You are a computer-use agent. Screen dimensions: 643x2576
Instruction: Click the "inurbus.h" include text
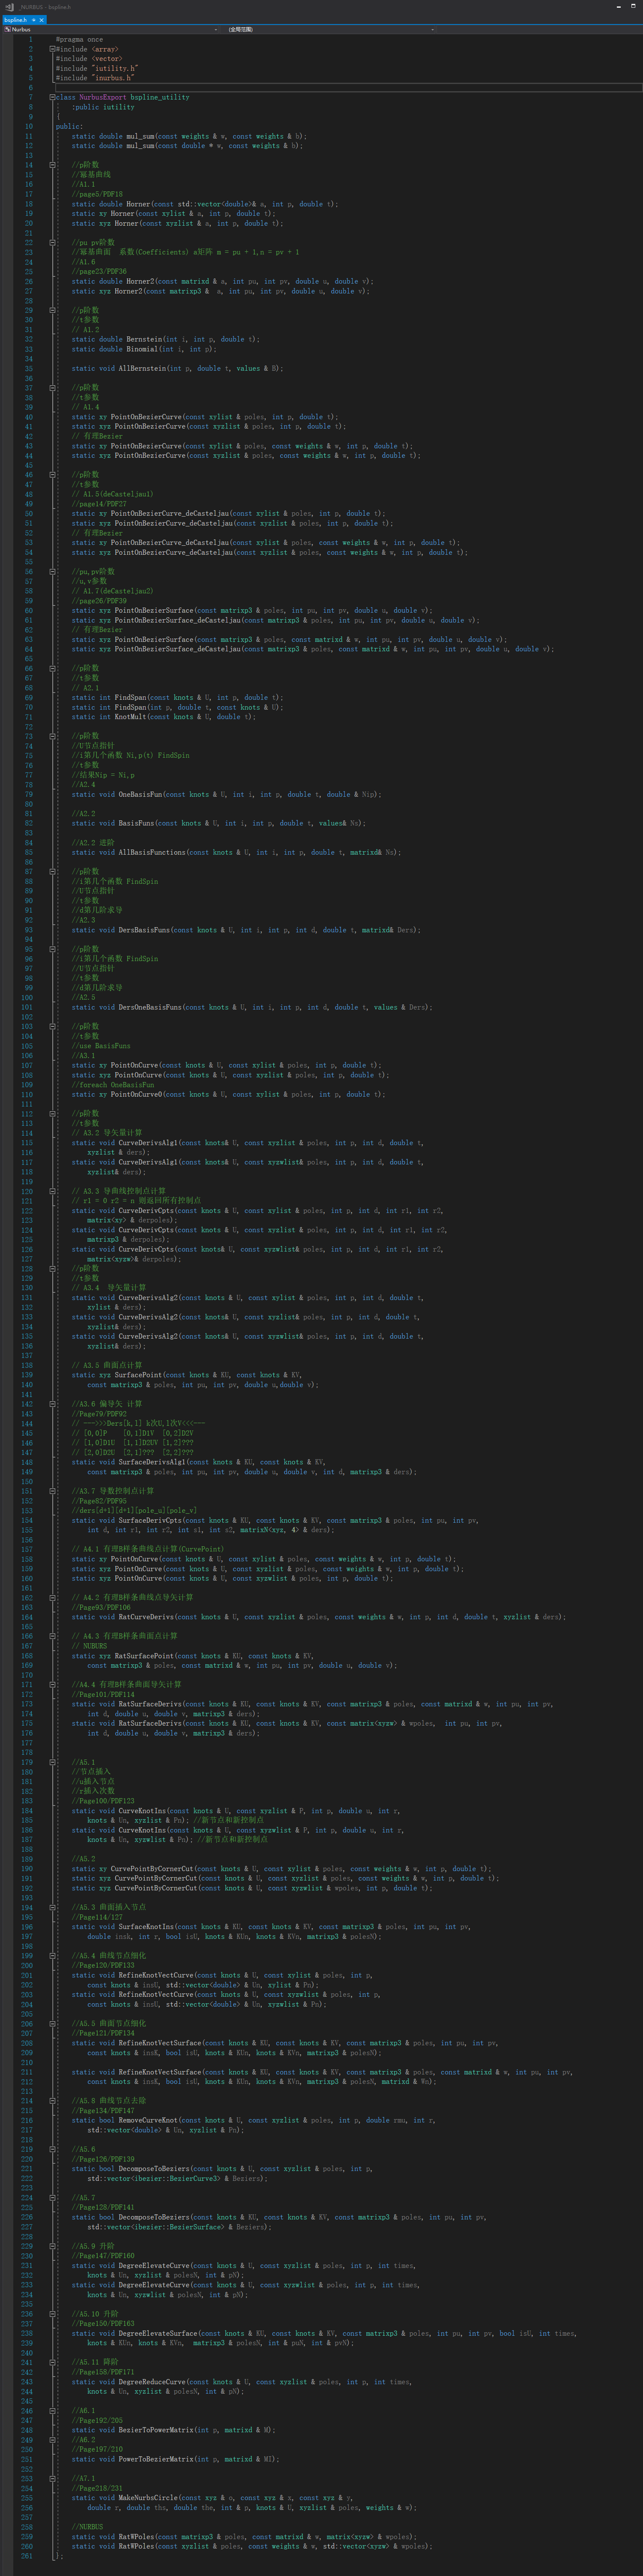point(113,78)
